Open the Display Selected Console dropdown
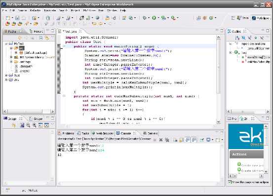The width and height of the screenshot is (273, 196). click(x=212, y=140)
